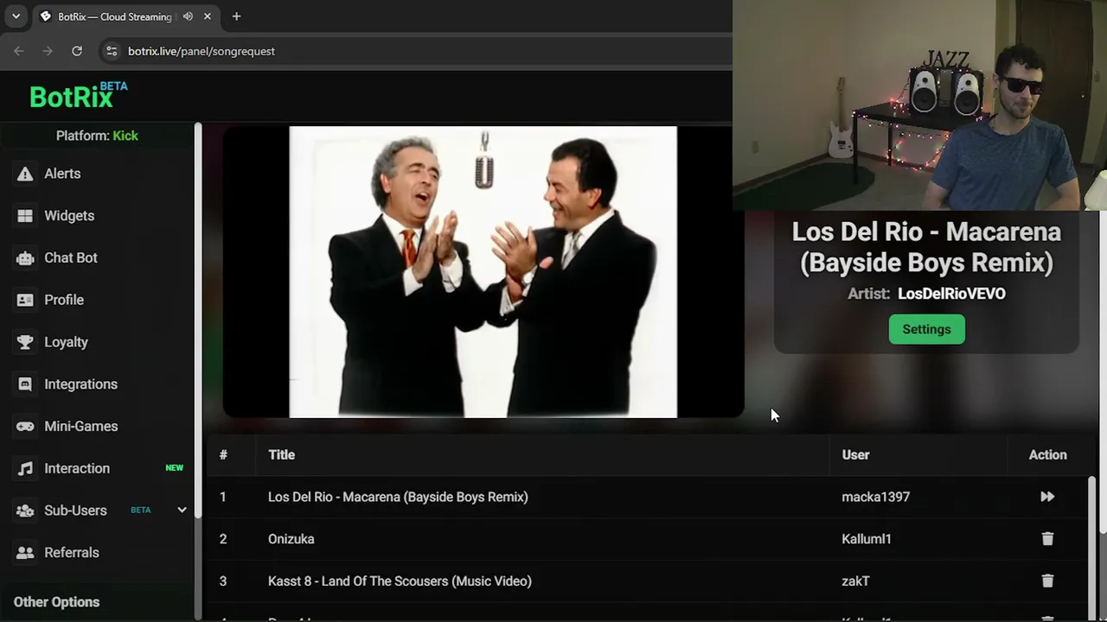The image size is (1107, 622).
Task: Click the Widgets grid icon
Action: [25, 216]
